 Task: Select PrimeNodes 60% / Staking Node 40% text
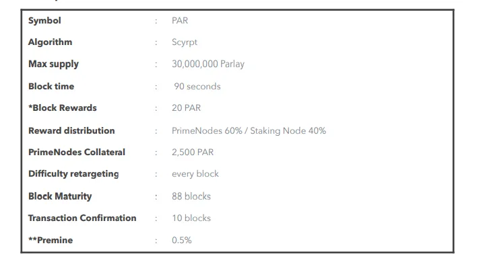[249, 131]
